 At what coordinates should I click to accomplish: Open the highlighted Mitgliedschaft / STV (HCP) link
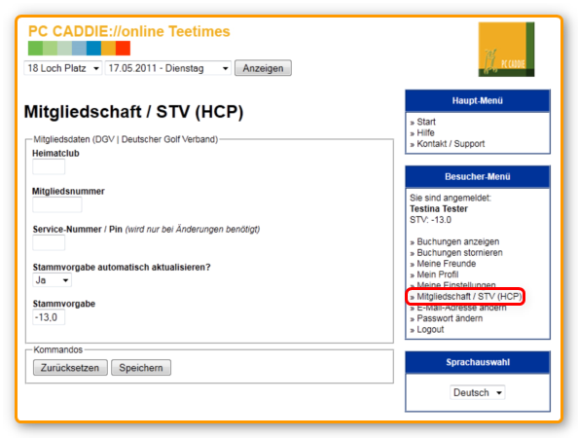pos(469,297)
